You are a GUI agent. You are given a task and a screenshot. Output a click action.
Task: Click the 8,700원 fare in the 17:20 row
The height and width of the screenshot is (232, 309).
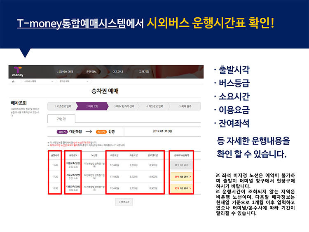pyautogui.click(x=133, y=177)
